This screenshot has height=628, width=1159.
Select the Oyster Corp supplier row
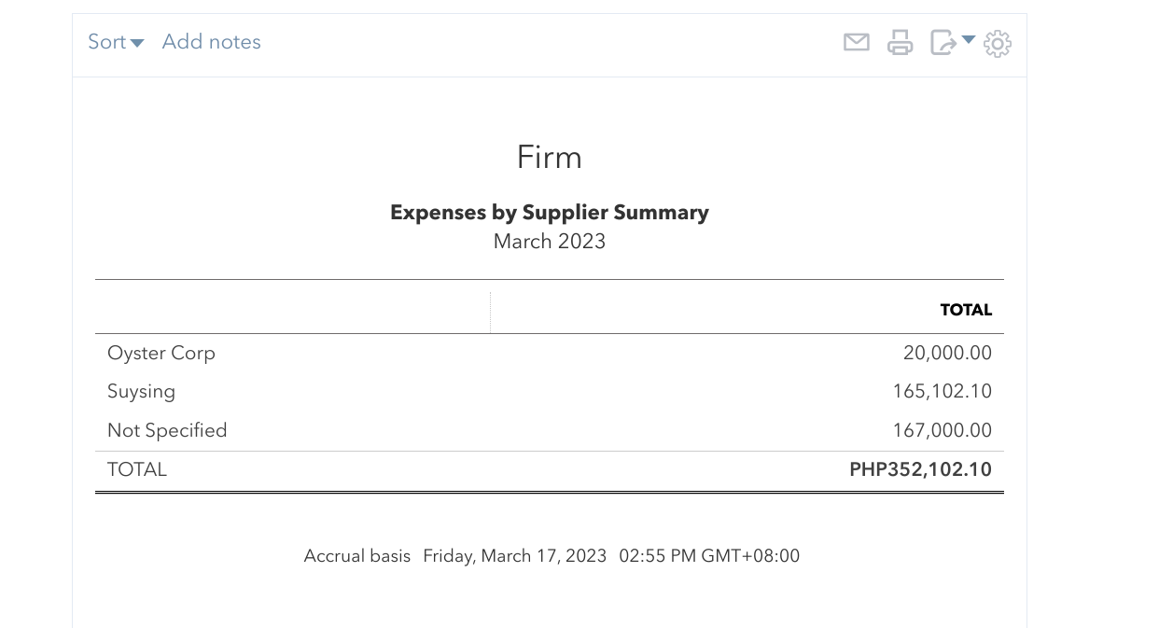[x=161, y=354]
